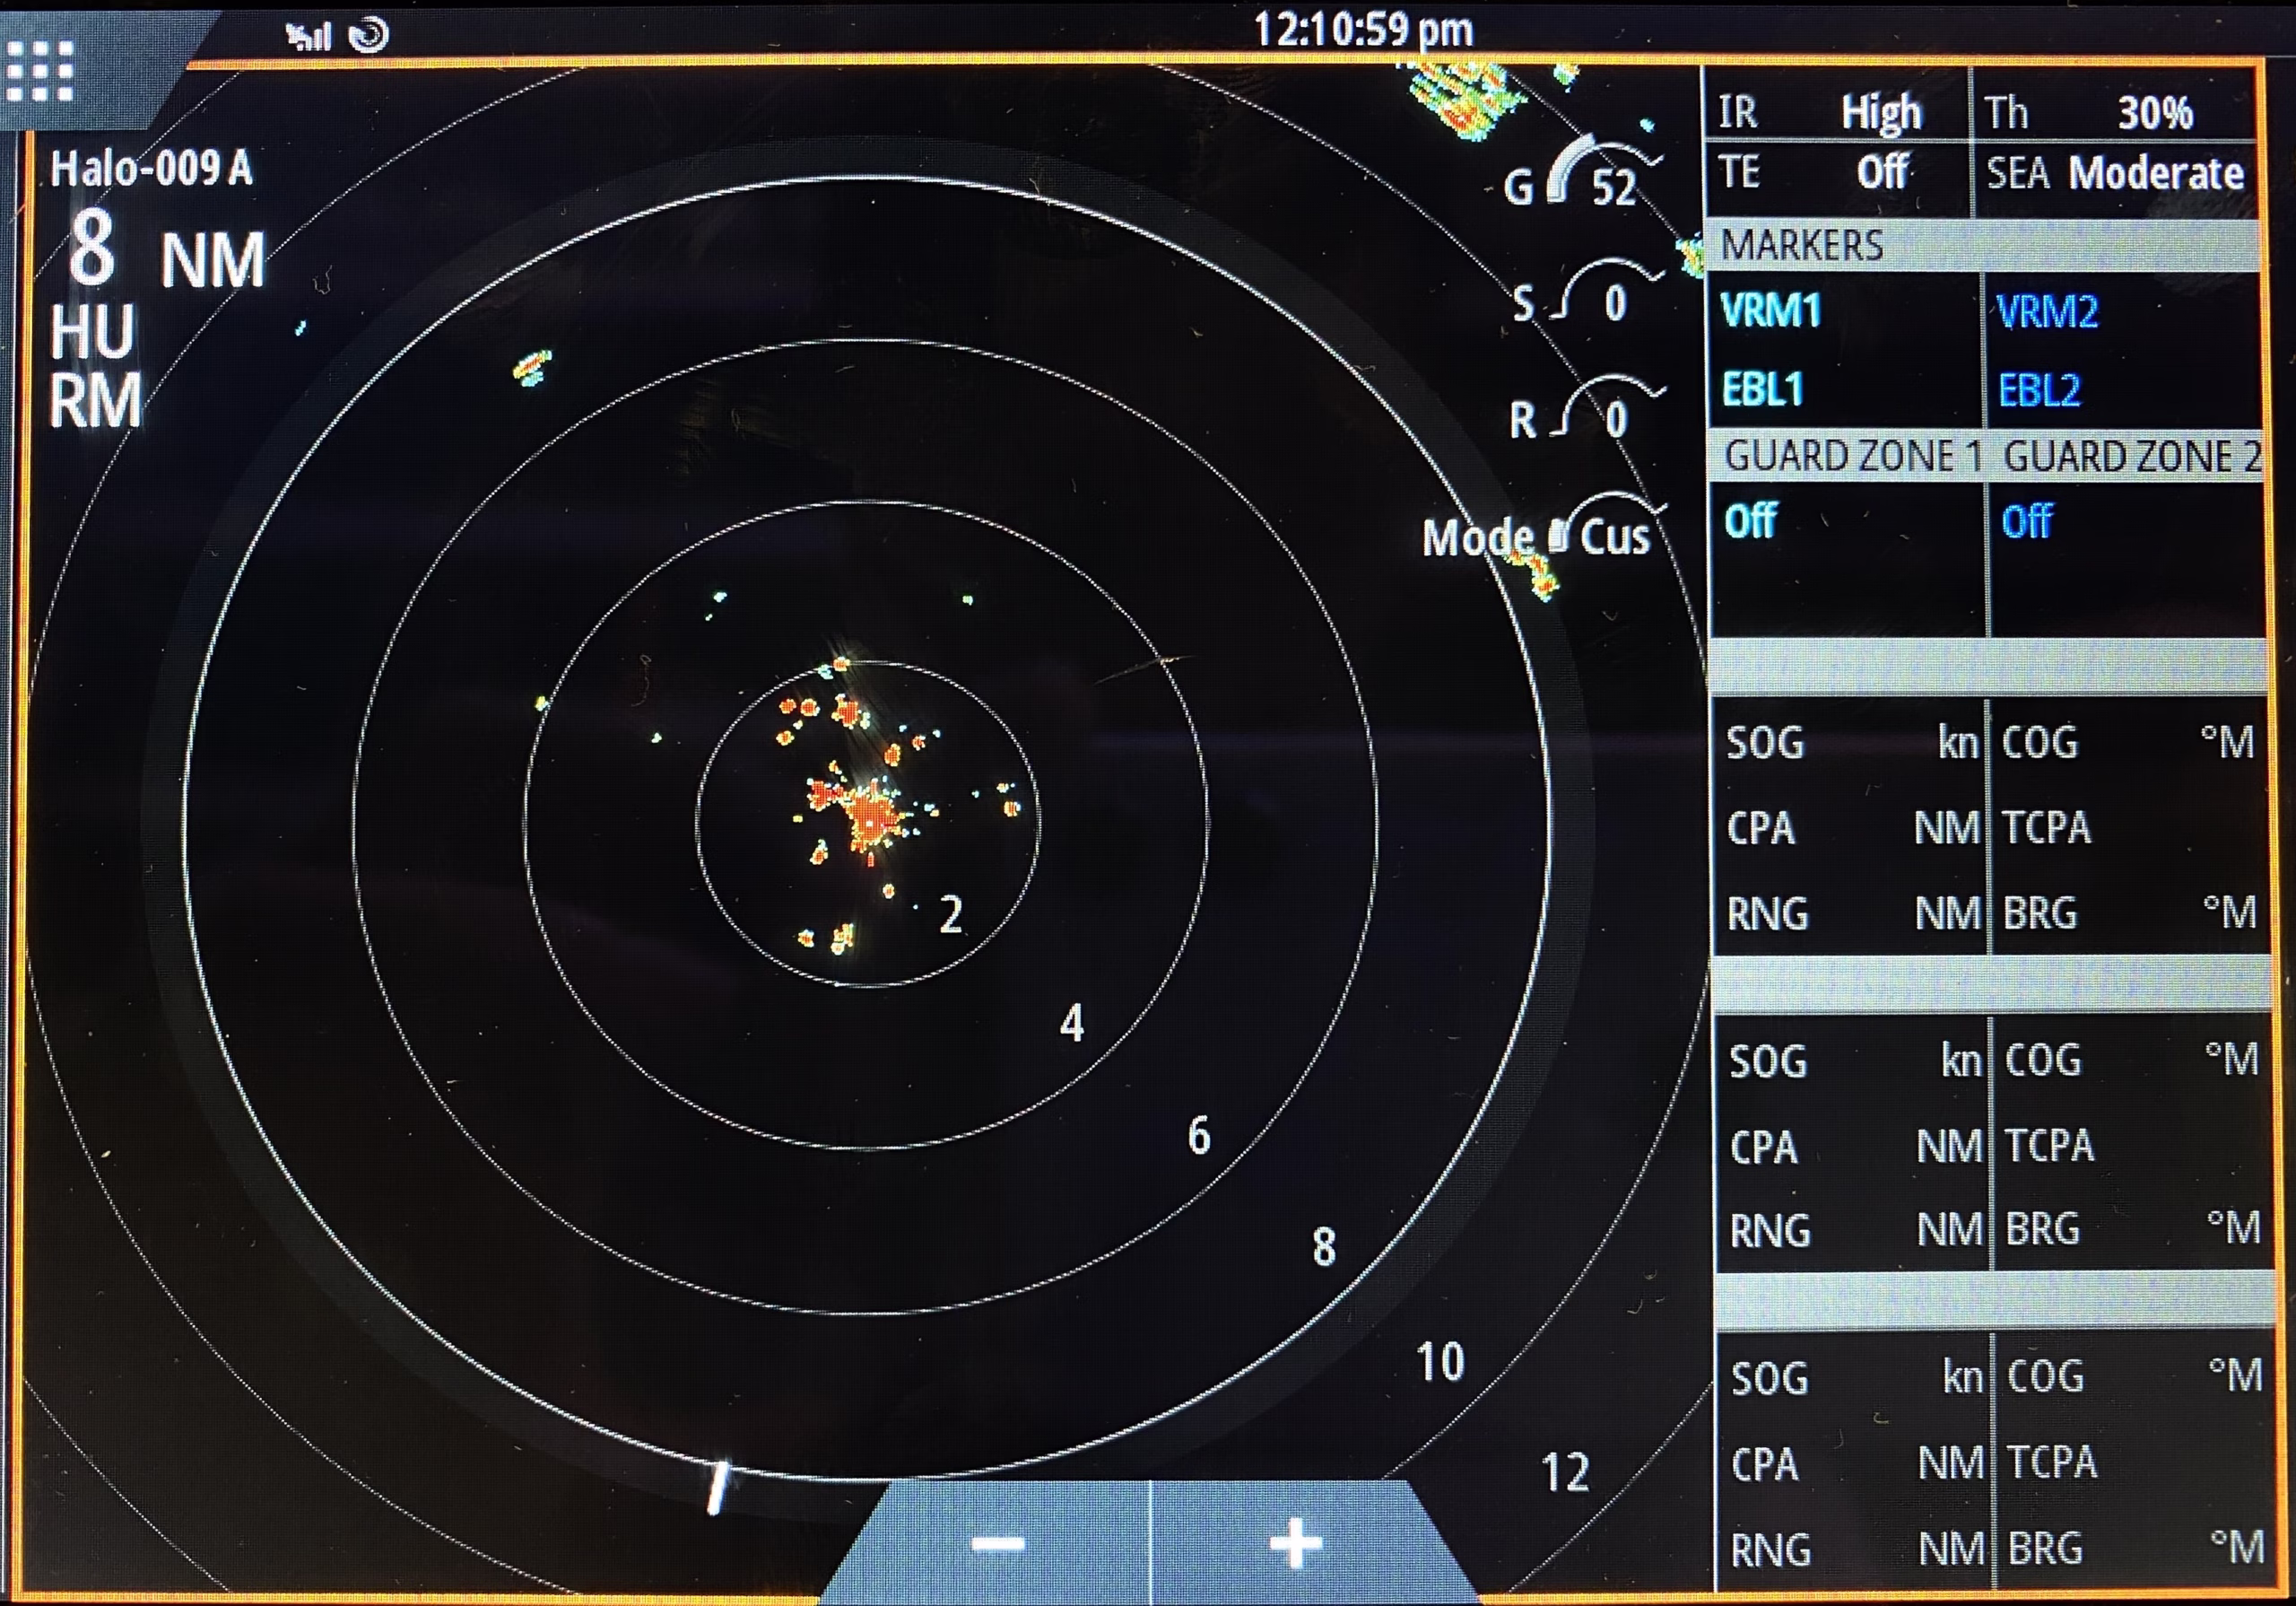2296x1606 pixels.
Task: Toggle the EBL1 bearing line
Action: click(1762, 389)
